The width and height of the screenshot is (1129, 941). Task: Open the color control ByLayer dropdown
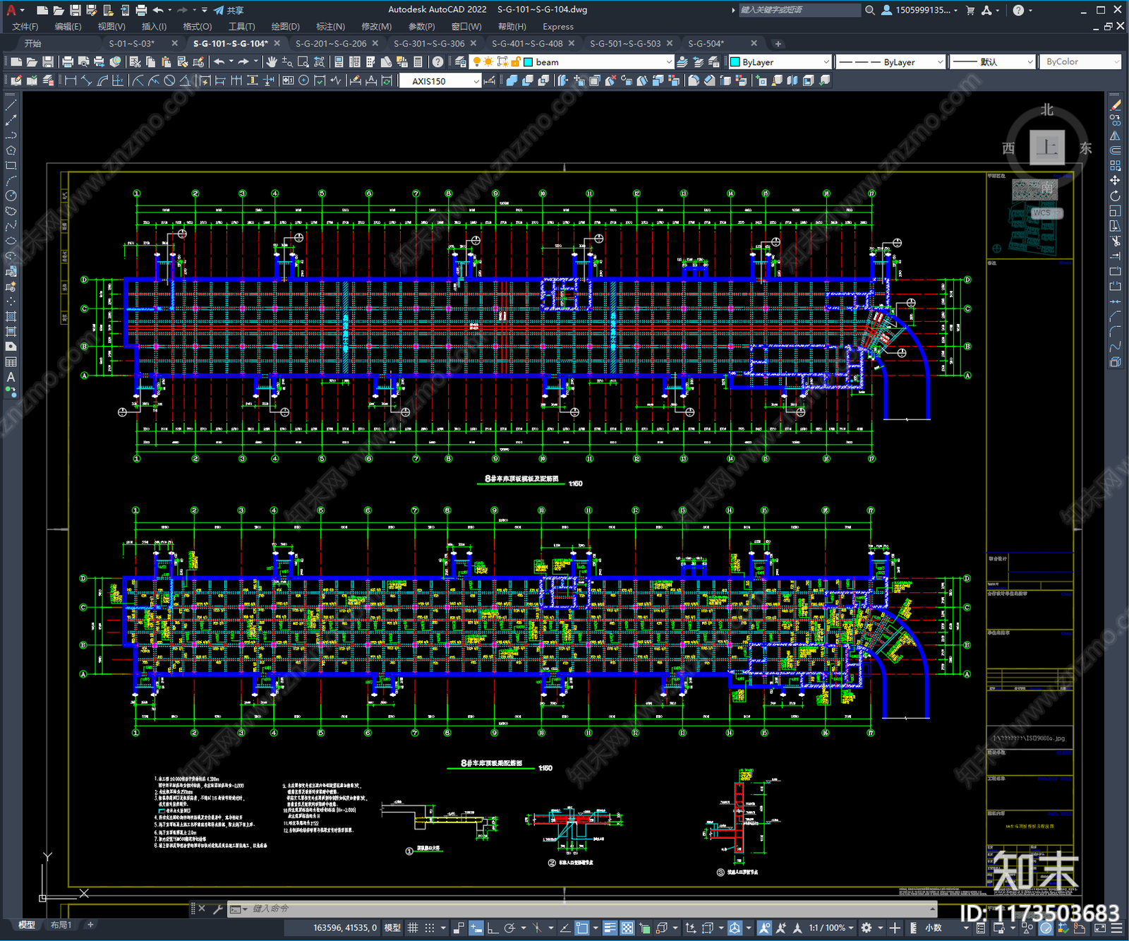(779, 62)
